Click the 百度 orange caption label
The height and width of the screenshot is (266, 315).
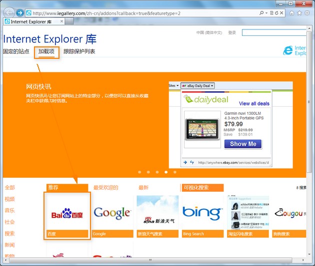[67, 234]
